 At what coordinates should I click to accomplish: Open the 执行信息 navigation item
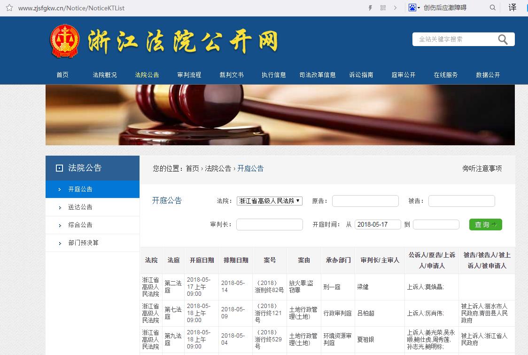(274, 75)
